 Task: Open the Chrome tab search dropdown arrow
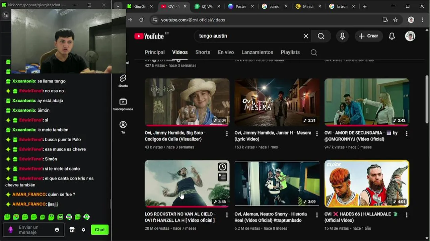point(118,6)
